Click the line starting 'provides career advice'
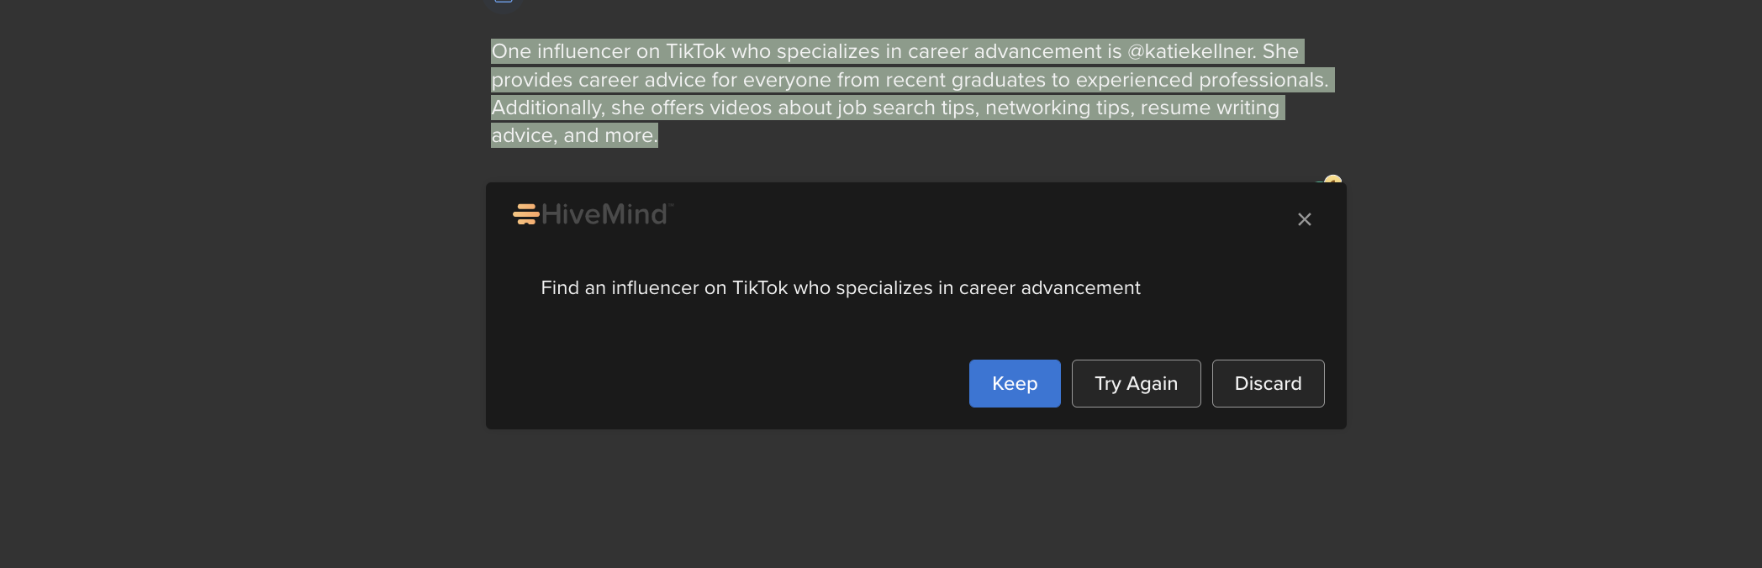This screenshot has width=1762, height=568. pyautogui.click(x=910, y=80)
